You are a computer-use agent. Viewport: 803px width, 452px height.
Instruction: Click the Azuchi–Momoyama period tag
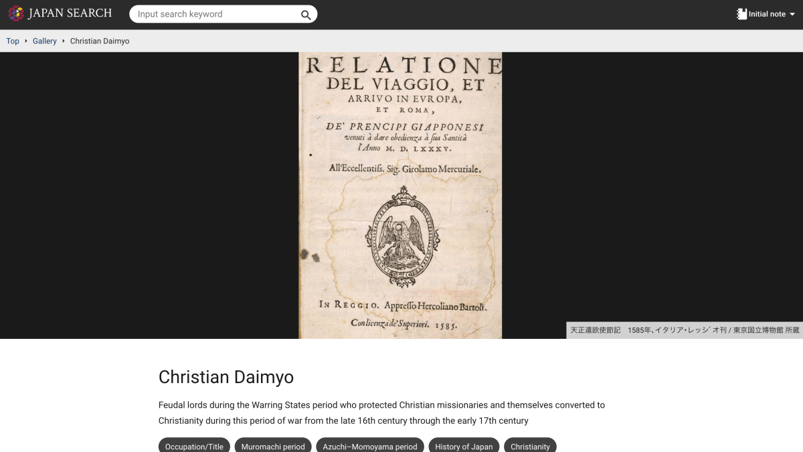pos(369,446)
